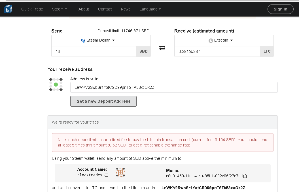Copy the blocktrades account name

tap(106, 175)
